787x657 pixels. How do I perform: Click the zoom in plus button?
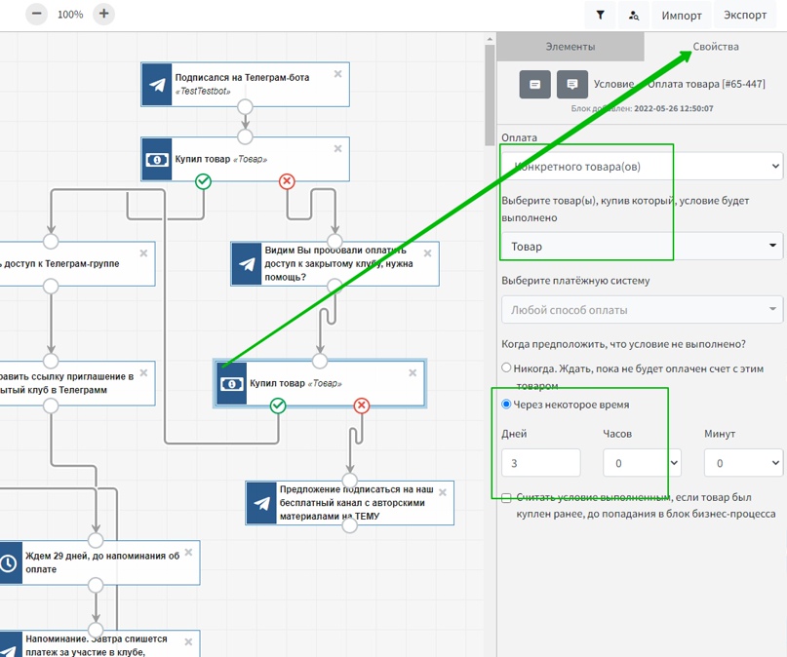(103, 15)
